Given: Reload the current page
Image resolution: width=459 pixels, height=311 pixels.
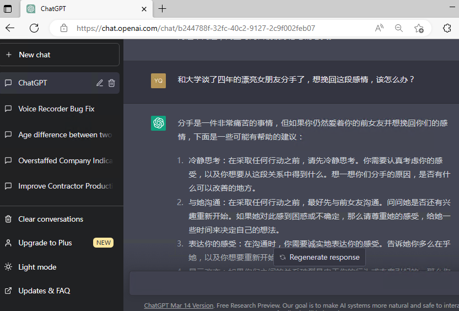Looking at the screenshot, I should click(x=34, y=28).
